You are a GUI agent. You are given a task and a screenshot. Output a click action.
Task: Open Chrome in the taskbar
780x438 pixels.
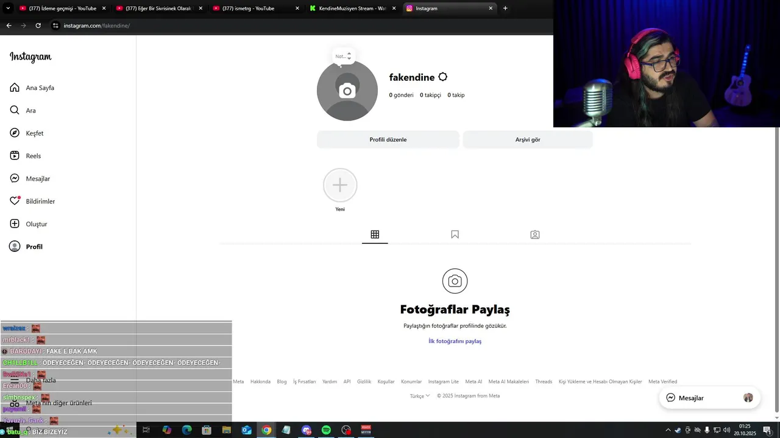coord(266,430)
